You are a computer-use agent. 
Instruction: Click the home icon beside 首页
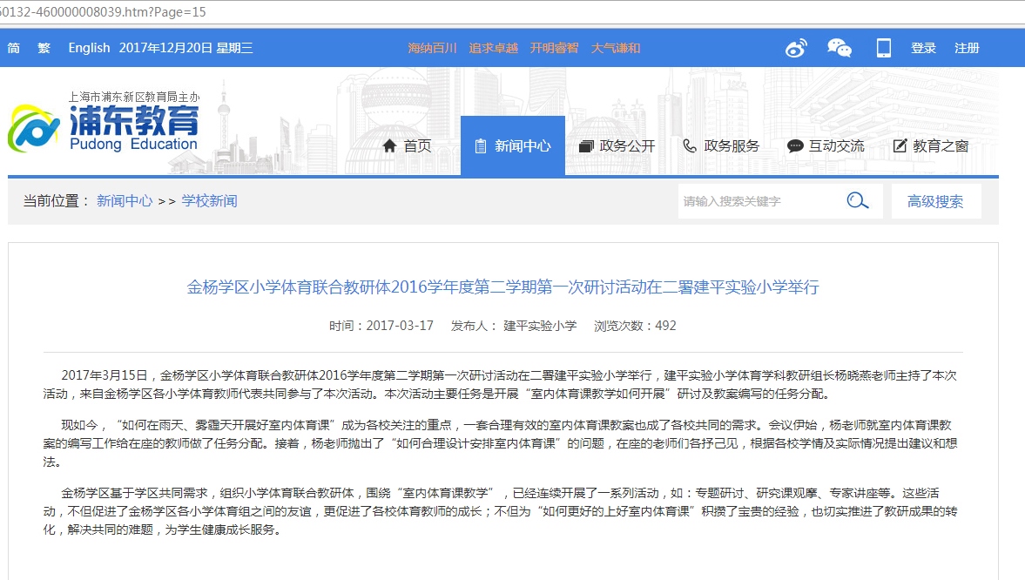point(389,145)
